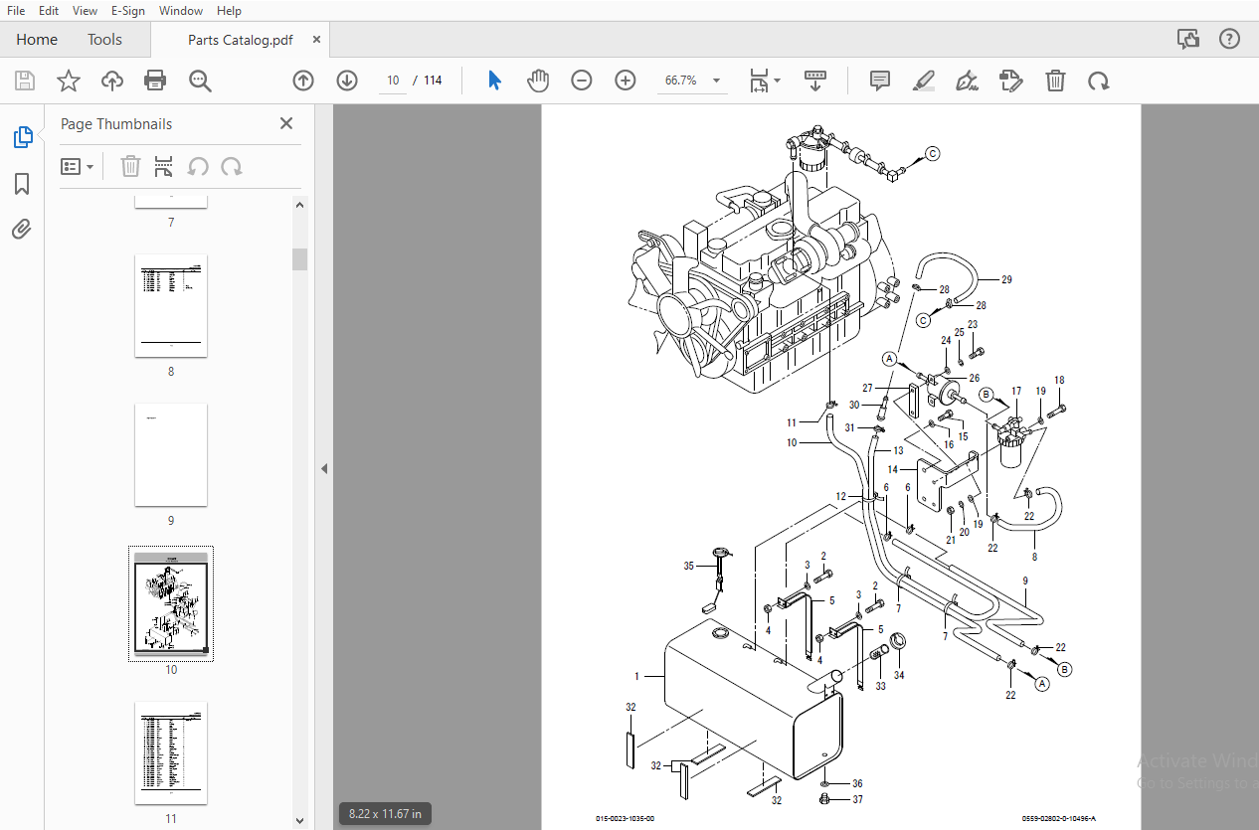Add a comment sticky note
Image resolution: width=1259 pixels, height=830 pixels.
880,81
